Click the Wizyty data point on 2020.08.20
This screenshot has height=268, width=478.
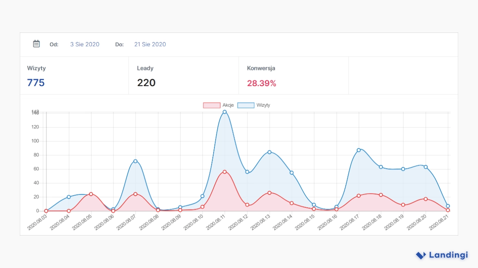pyautogui.click(x=426, y=167)
